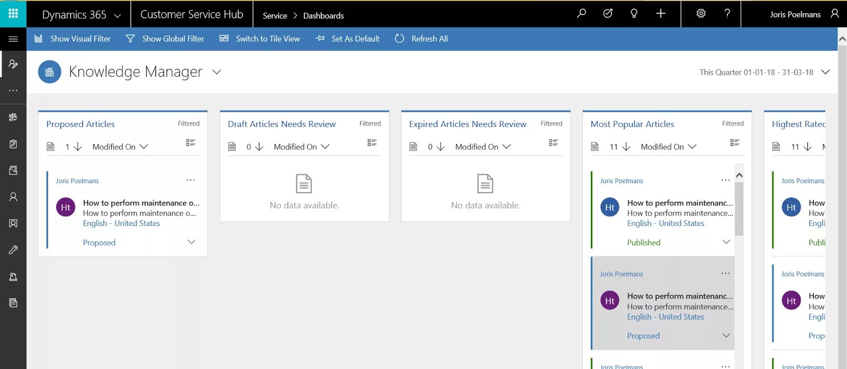Image resolution: width=847 pixels, height=369 pixels.
Task: Switch view icon in Draft Articles stream
Action: [372, 142]
